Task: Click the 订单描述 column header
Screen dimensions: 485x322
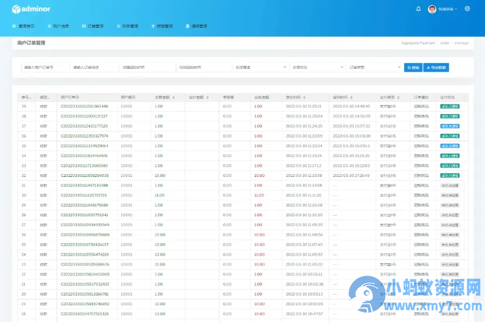Action: [421, 97]
